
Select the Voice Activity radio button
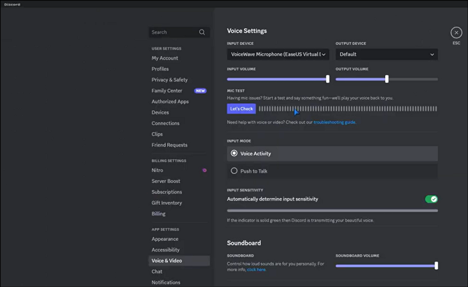point(234,153)
